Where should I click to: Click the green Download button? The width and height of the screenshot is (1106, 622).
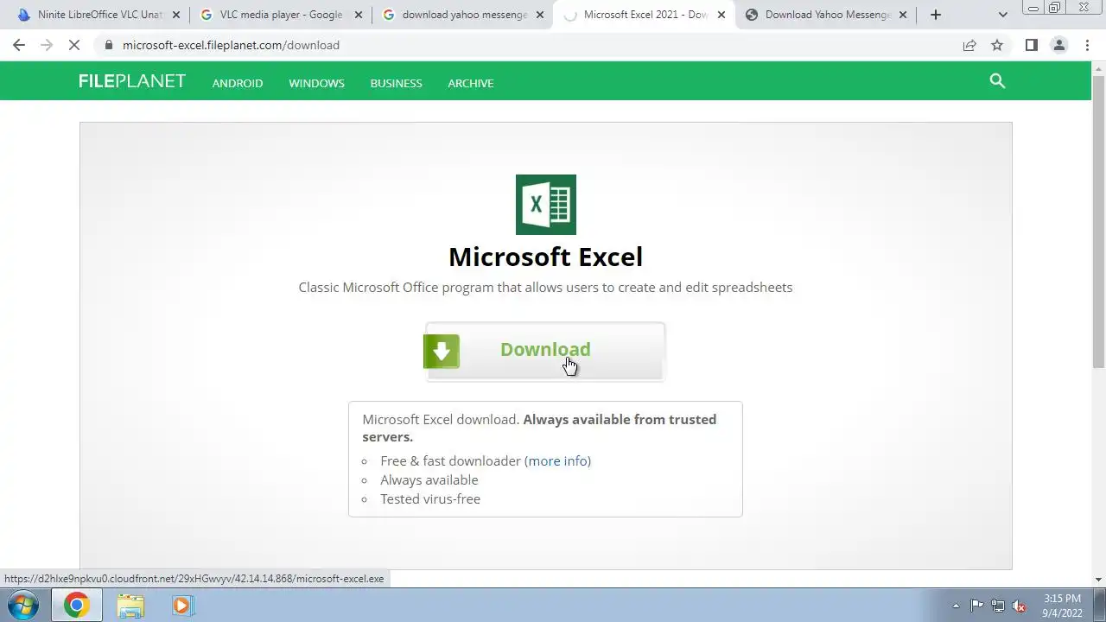coord(544,351)
